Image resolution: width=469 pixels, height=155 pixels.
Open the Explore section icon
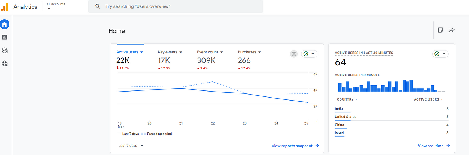pyautogui.click(x=5, y=50)
